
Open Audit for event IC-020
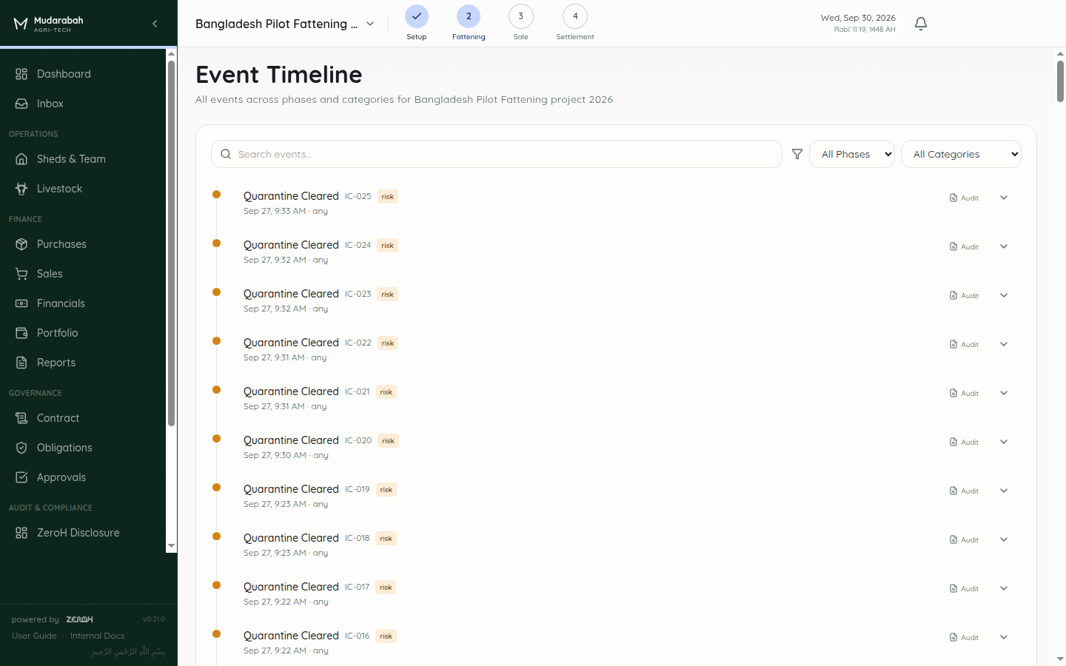click(964, 442)
